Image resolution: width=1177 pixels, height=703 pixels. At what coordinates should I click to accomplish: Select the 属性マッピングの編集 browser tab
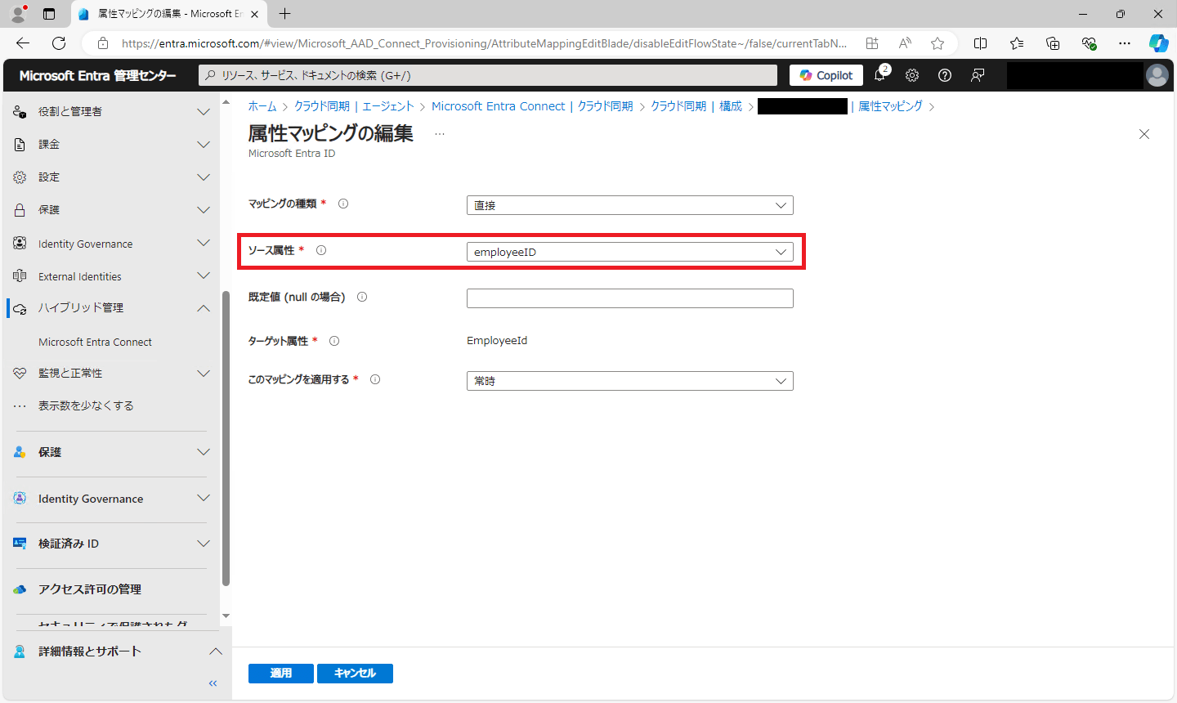tap(169, 14)
